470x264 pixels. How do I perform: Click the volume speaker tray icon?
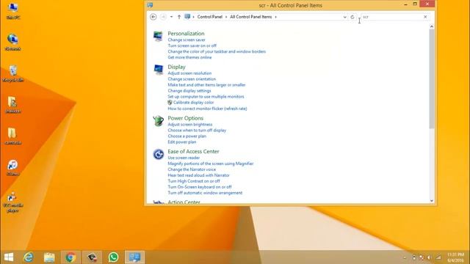tap(429, 257)
